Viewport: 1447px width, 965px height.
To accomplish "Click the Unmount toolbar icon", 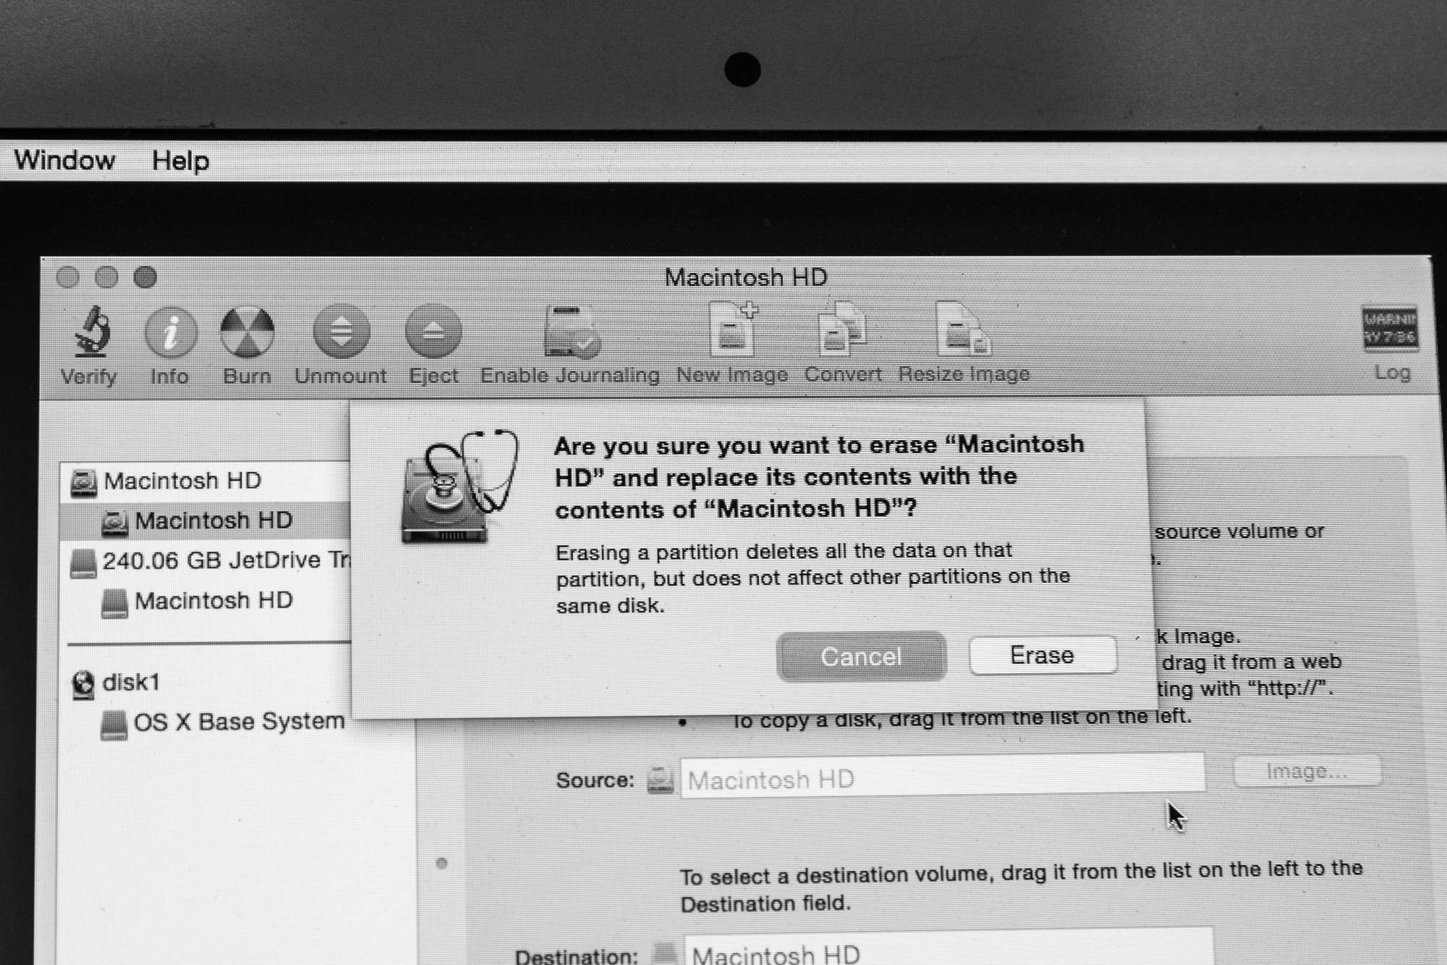I will [341, 332].
